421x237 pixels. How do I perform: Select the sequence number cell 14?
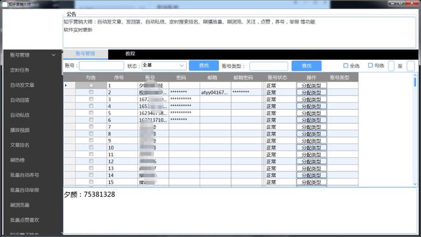(x=122, y=175)
